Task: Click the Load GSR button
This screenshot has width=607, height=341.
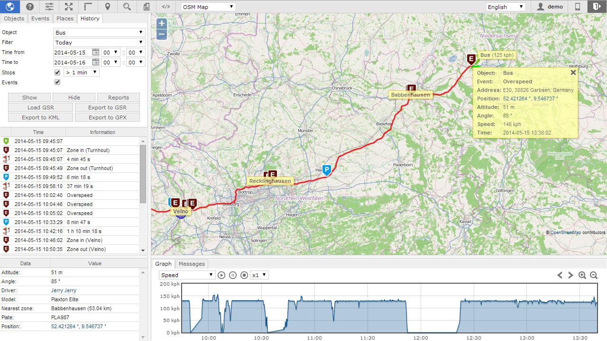Action: (x=41, y=108)
